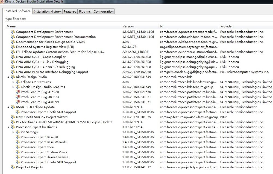Expand the Kinetis Design Studio Features node
Viewport: 273px width, 174px height.
[13, 87]
